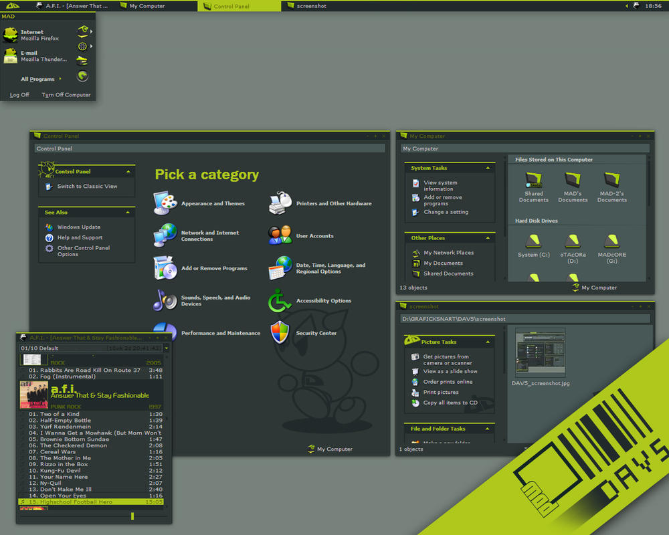
Task: Open Appearance and Themes category icon
Action: click(x=165, y=203)
